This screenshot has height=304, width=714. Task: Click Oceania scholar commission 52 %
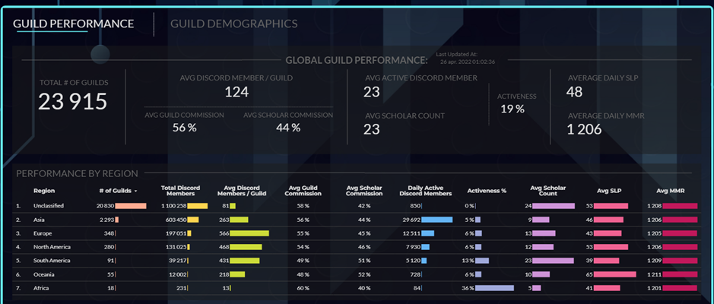pyautogui.click(x=364, y=274)
